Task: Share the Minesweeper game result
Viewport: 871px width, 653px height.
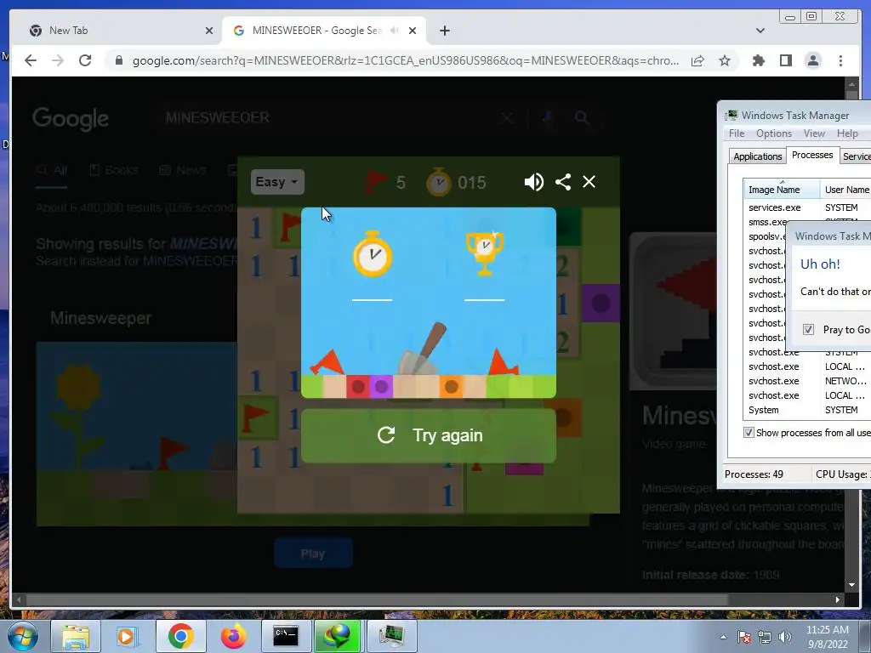Action: tap(563, 182)
